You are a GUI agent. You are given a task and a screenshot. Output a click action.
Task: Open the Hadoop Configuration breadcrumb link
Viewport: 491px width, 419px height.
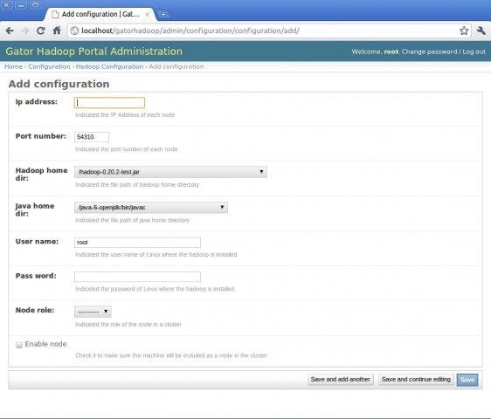(x=109, y=66)
